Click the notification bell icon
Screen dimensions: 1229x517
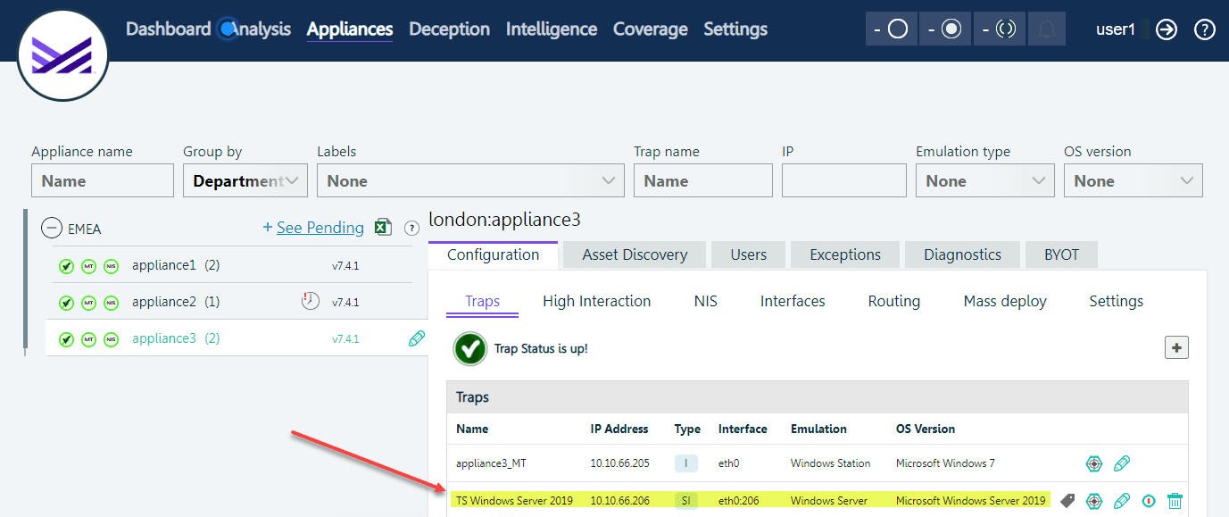point(1047,29)
